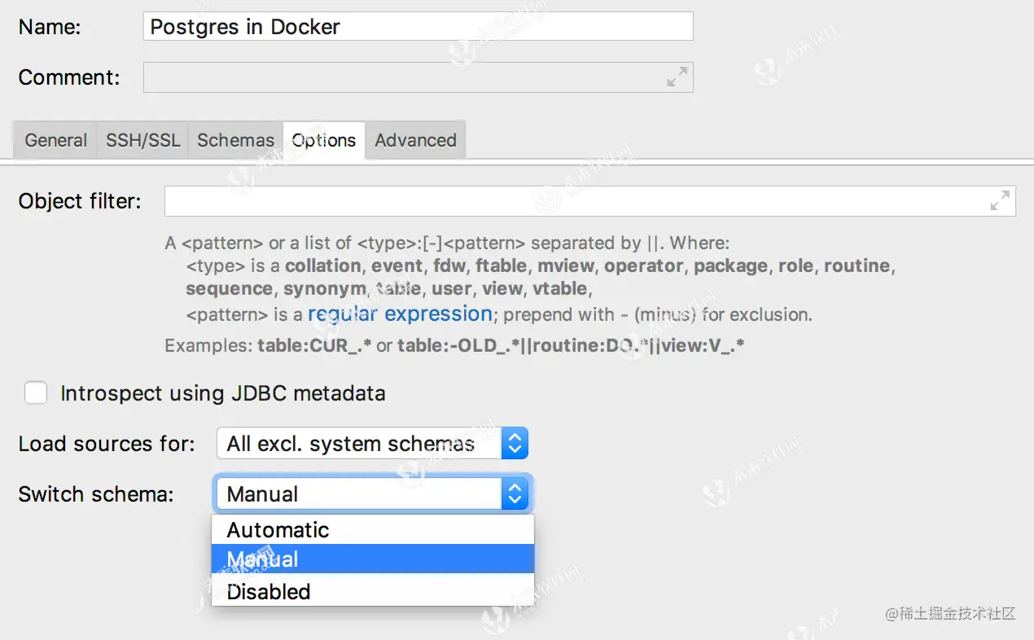Viewport: 1034px width, 640px height.
Task: Click into the Name text field
Action: [418, 26]
